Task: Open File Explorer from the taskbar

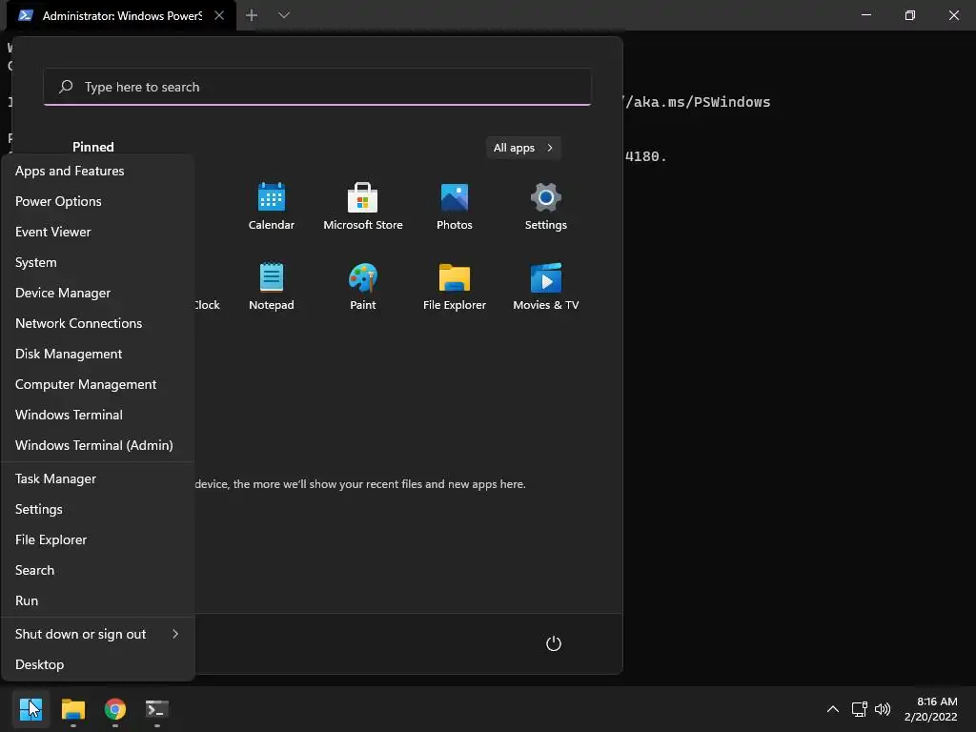Action: [72, 709]
